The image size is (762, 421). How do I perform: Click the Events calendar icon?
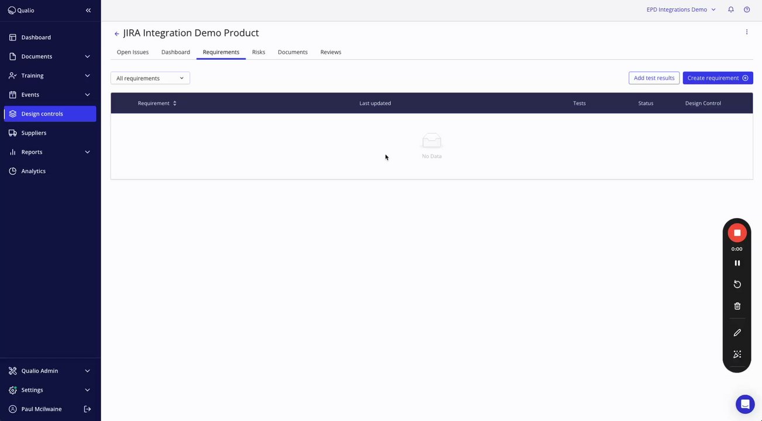(x=13, y=95)
